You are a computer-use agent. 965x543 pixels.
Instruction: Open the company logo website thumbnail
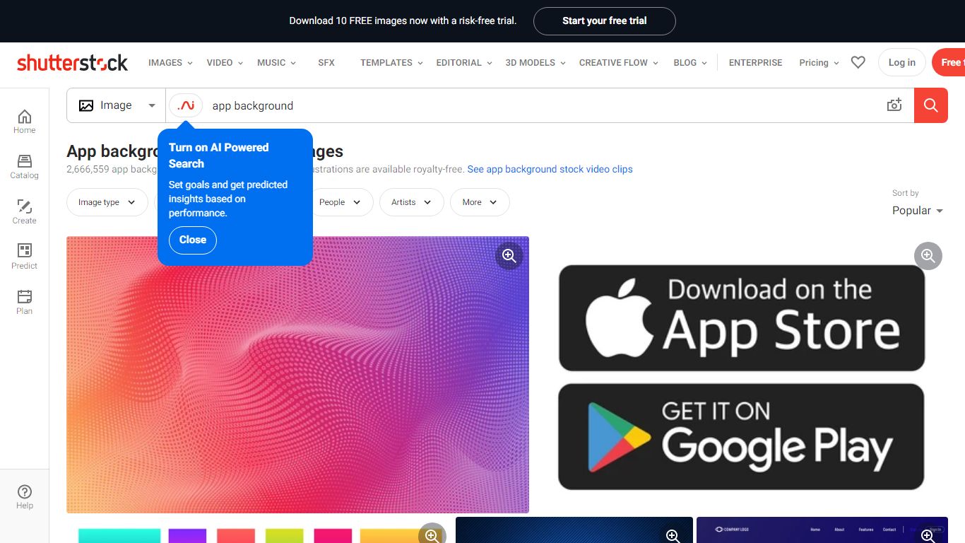pyautogui.click(x=822, y=530)
